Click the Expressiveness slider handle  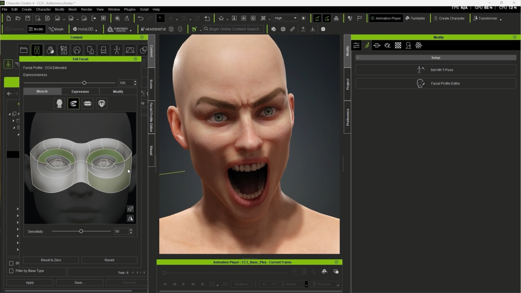pos(84,83)
